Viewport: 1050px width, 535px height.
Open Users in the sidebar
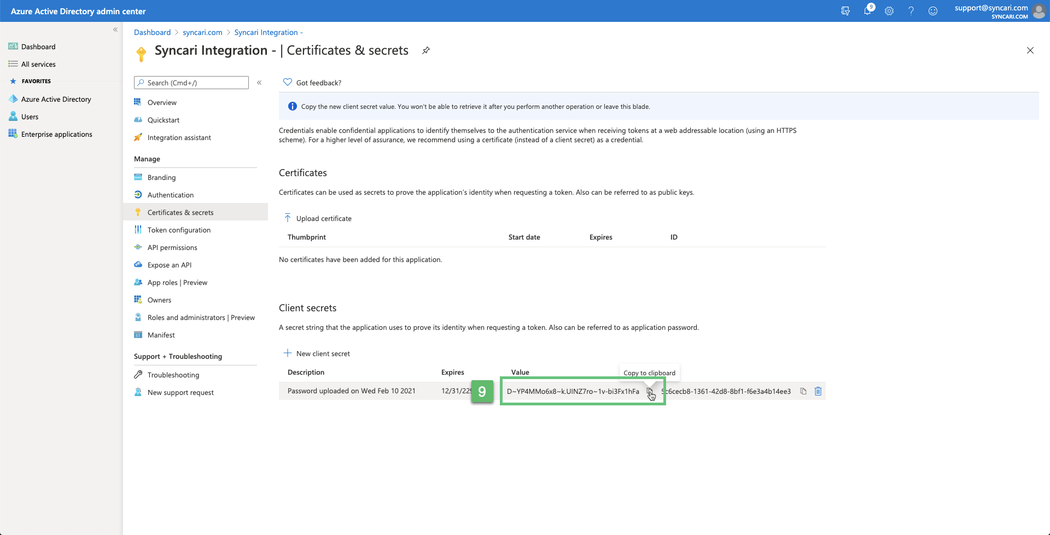[x=30, y=117]
